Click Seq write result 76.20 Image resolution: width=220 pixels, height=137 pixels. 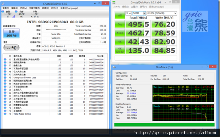(164, 24)
